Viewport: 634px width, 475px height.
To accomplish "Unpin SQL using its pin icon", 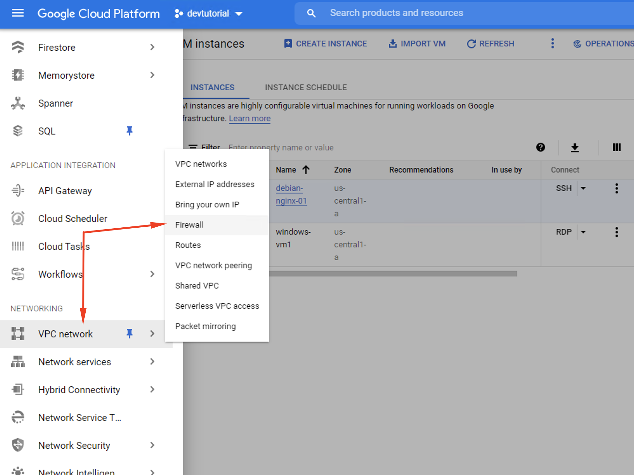I will point(129,131).
